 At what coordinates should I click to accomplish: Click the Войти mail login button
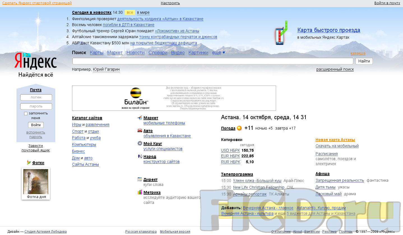click(36, 125)
